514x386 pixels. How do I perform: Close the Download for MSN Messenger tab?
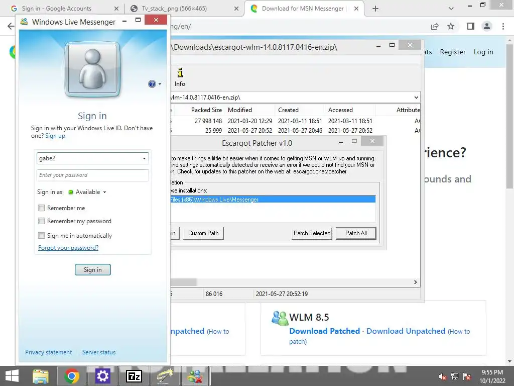[x=356, y=9]
